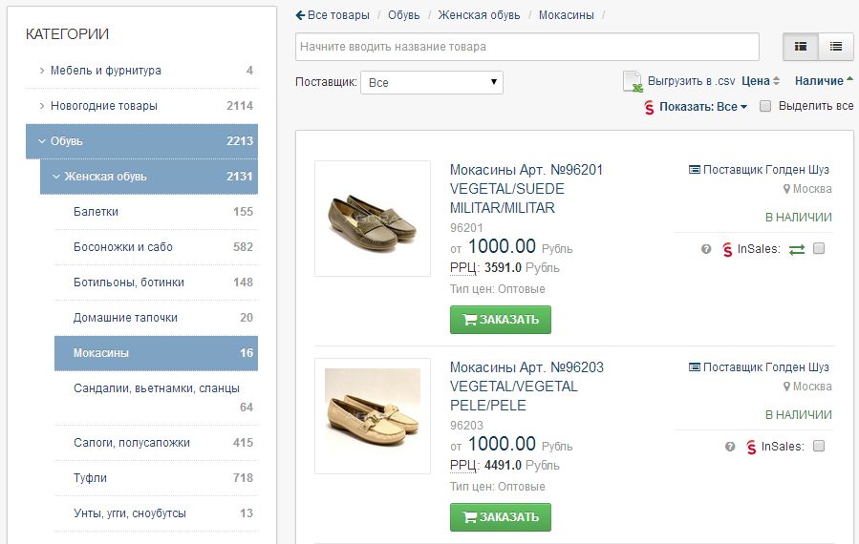Open the "Поставщик" supplier dropdown
The height and width of the screenshot is (544, 859).
[x=432, y=83]
